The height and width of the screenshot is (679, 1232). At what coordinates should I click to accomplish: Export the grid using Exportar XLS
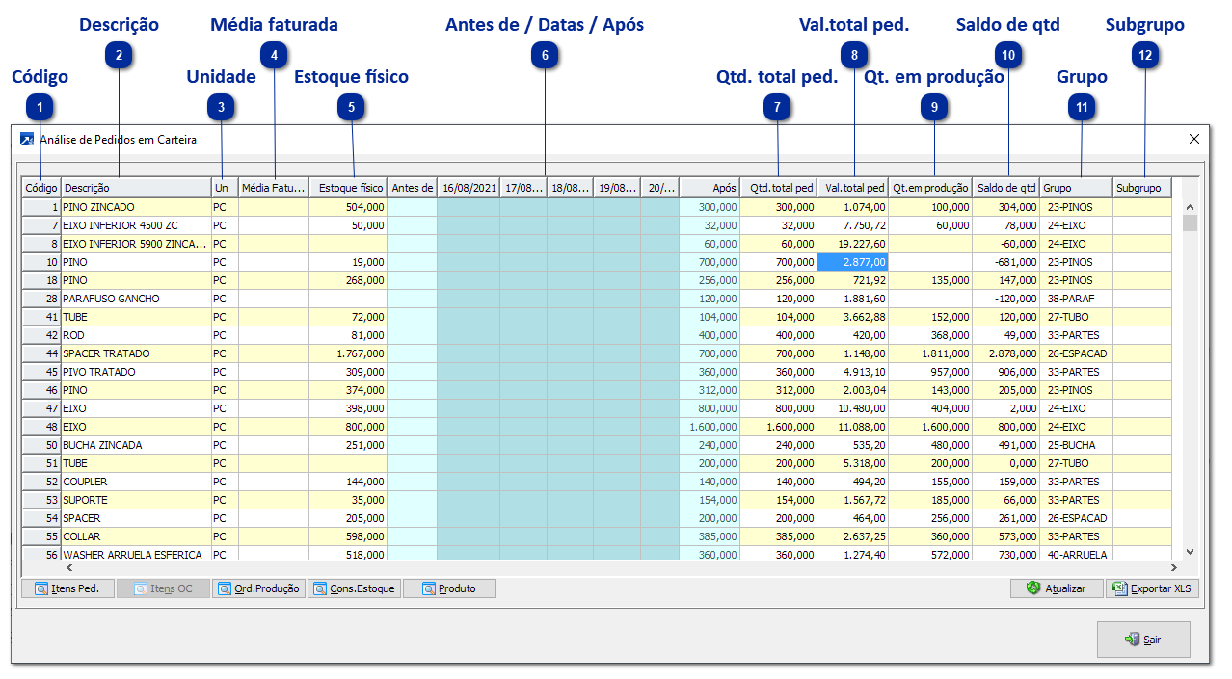[1153, 588]
